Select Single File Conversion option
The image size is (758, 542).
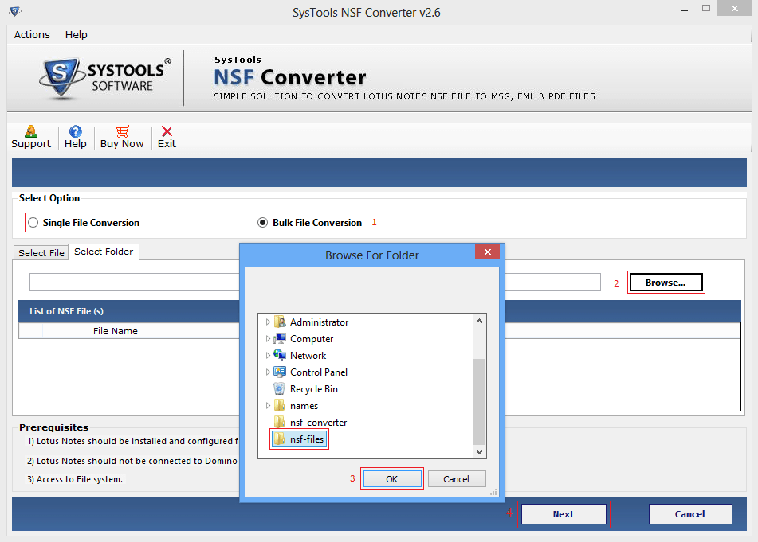(84, 223)
